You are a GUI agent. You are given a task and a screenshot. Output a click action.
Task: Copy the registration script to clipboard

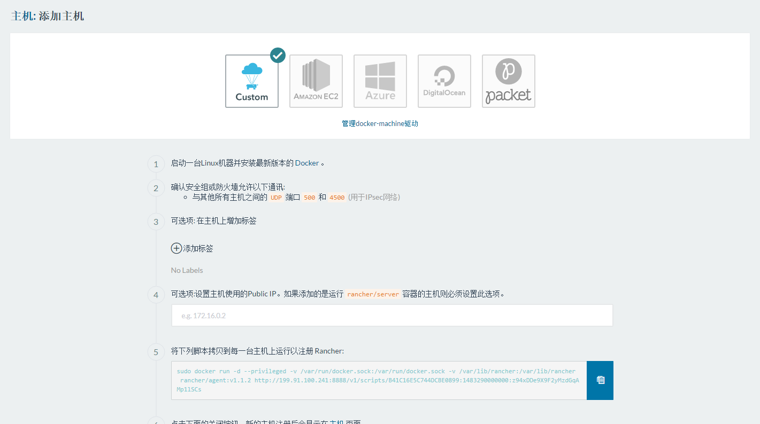[600, 380]
